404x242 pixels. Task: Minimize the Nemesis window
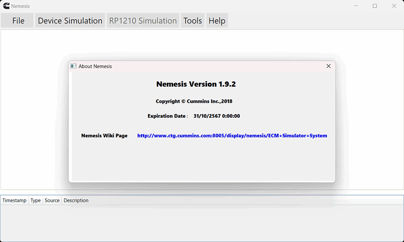pyautogui.click(x=356, y=6)
